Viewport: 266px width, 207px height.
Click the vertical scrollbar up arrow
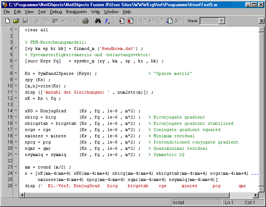(x=261, y=30)
